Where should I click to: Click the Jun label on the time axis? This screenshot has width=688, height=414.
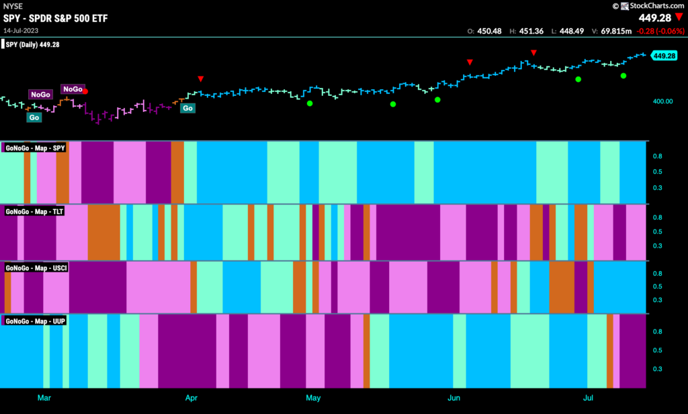coord(454,398)
